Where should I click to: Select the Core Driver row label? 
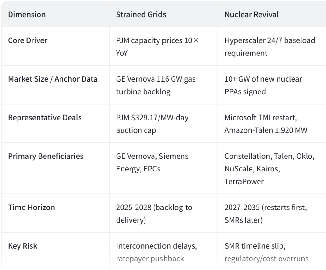coord(28,40)
